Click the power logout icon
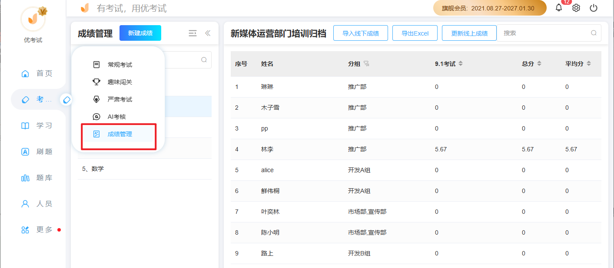Viewport: 614px width, 268px height. 594,8
